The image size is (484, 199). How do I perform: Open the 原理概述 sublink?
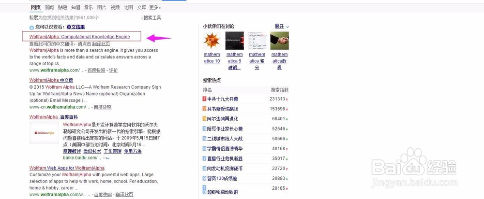(x=72, y=151)
